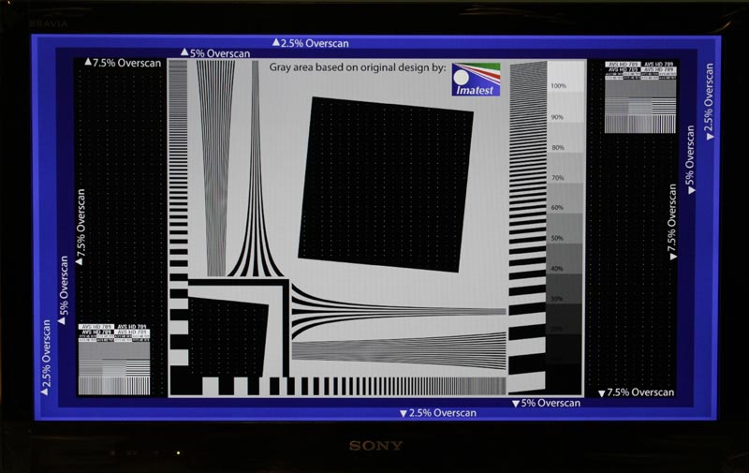Click the top-right AVS HD 709 pattern
The image size is (749, 473).
tap(639, 96)
